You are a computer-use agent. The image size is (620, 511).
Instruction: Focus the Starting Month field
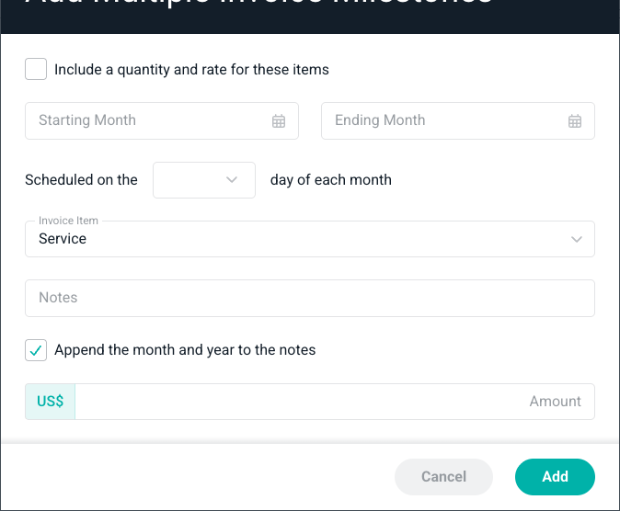click(162, 121)
